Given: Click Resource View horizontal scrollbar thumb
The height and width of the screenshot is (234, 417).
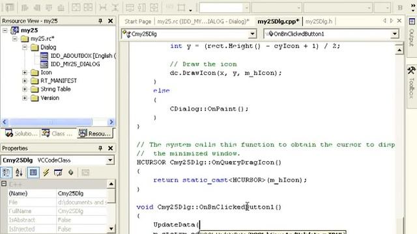Looking at the screenshot, I should (x=51, y=122).
